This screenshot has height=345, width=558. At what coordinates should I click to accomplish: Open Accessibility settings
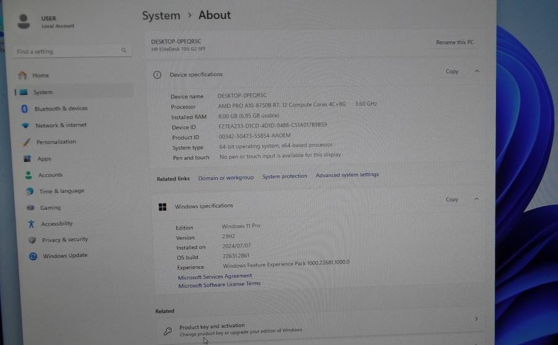tap(56, 224)
